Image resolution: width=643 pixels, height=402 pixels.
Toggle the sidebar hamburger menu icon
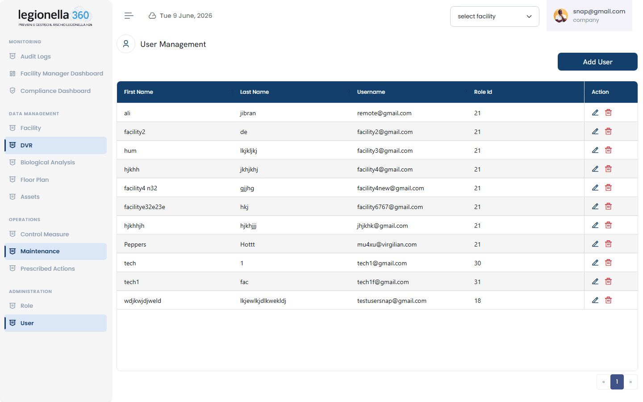pos(129,16)
